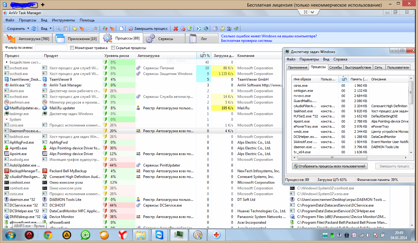Click the Завершить процесс toolbar button in AnVir

tap(148, 29)
